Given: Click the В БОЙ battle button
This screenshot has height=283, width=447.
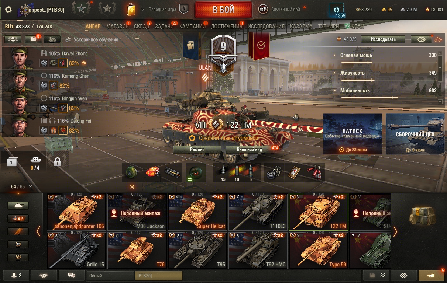Looking at the screenshot, I should tap(223, 10).
